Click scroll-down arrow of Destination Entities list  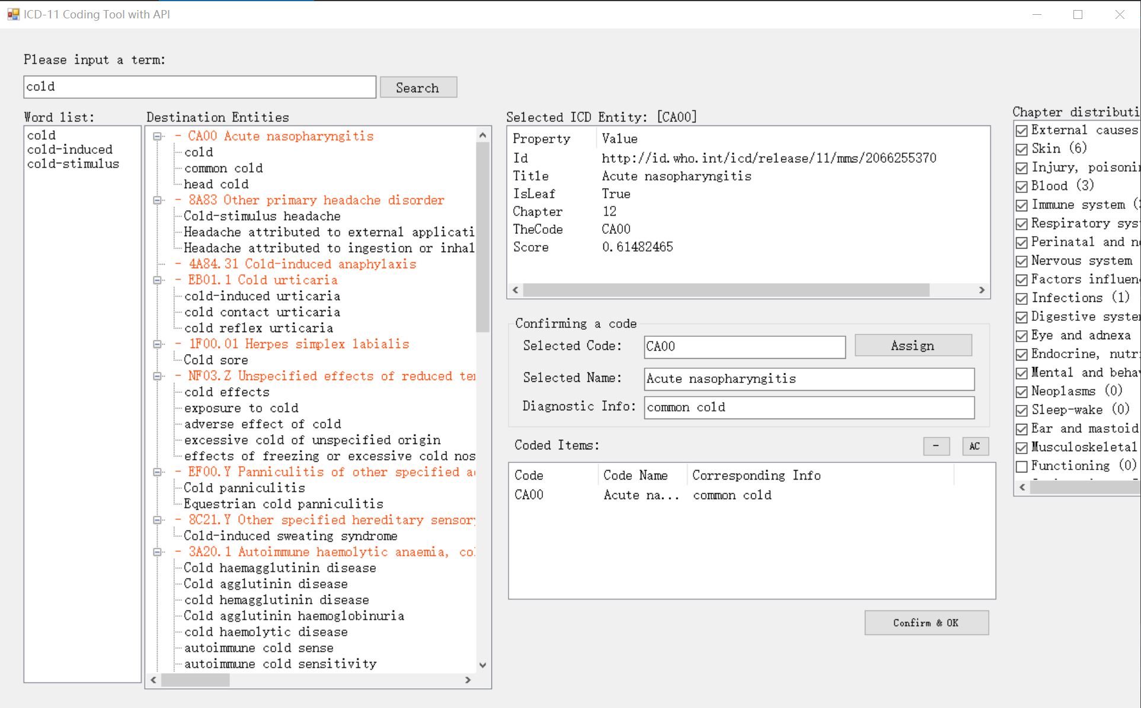pos(482,665)
